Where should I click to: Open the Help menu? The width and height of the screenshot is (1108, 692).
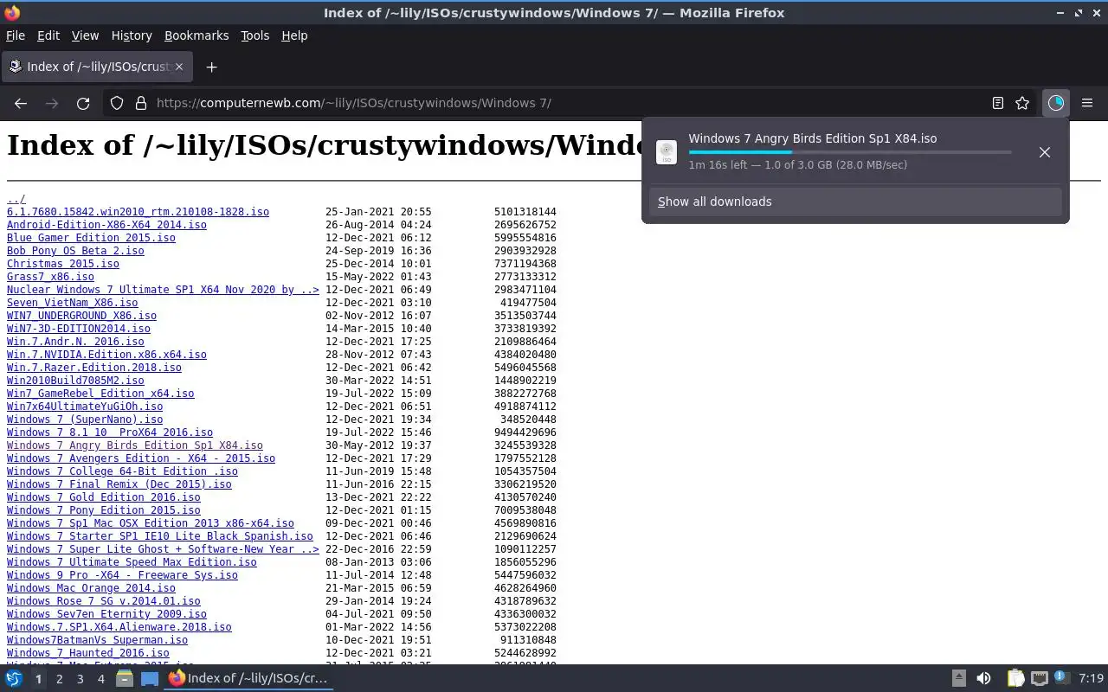(x=294, y=35)
